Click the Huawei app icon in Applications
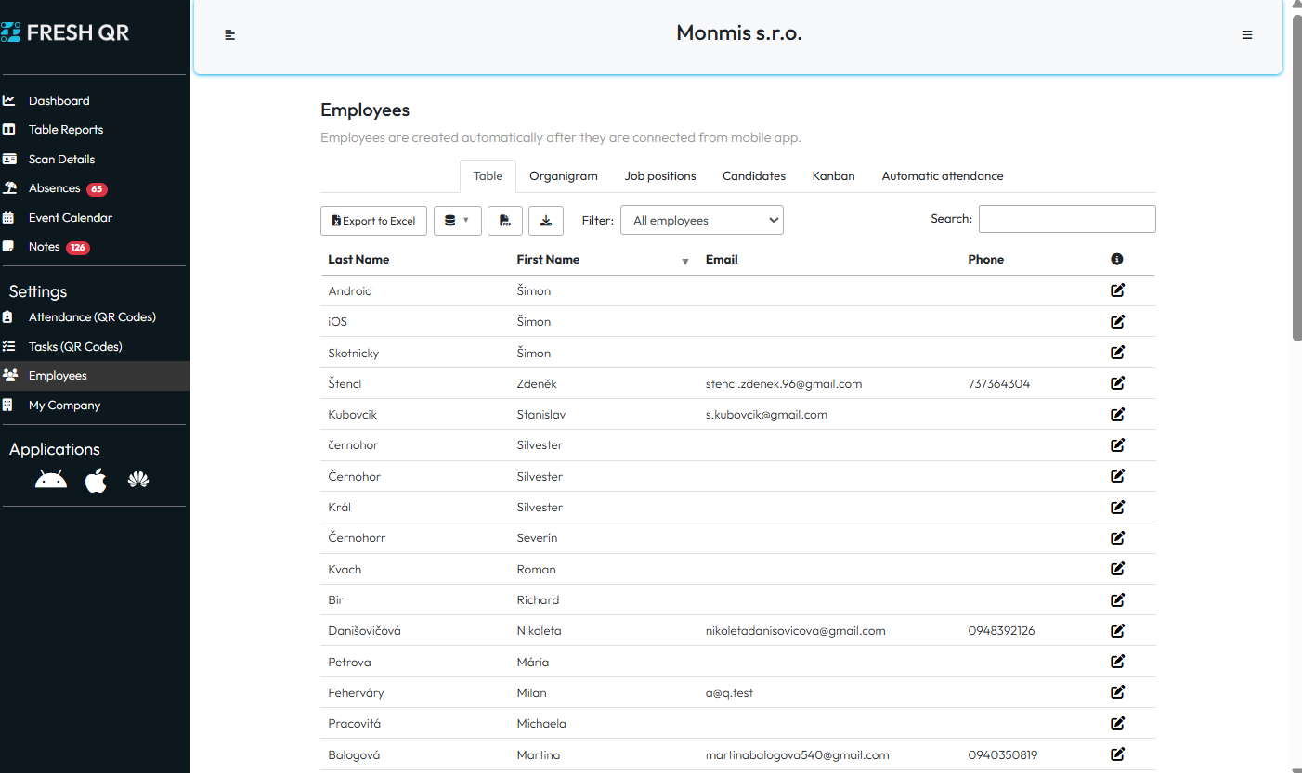 pyautogui.click(x=138, y=480)
